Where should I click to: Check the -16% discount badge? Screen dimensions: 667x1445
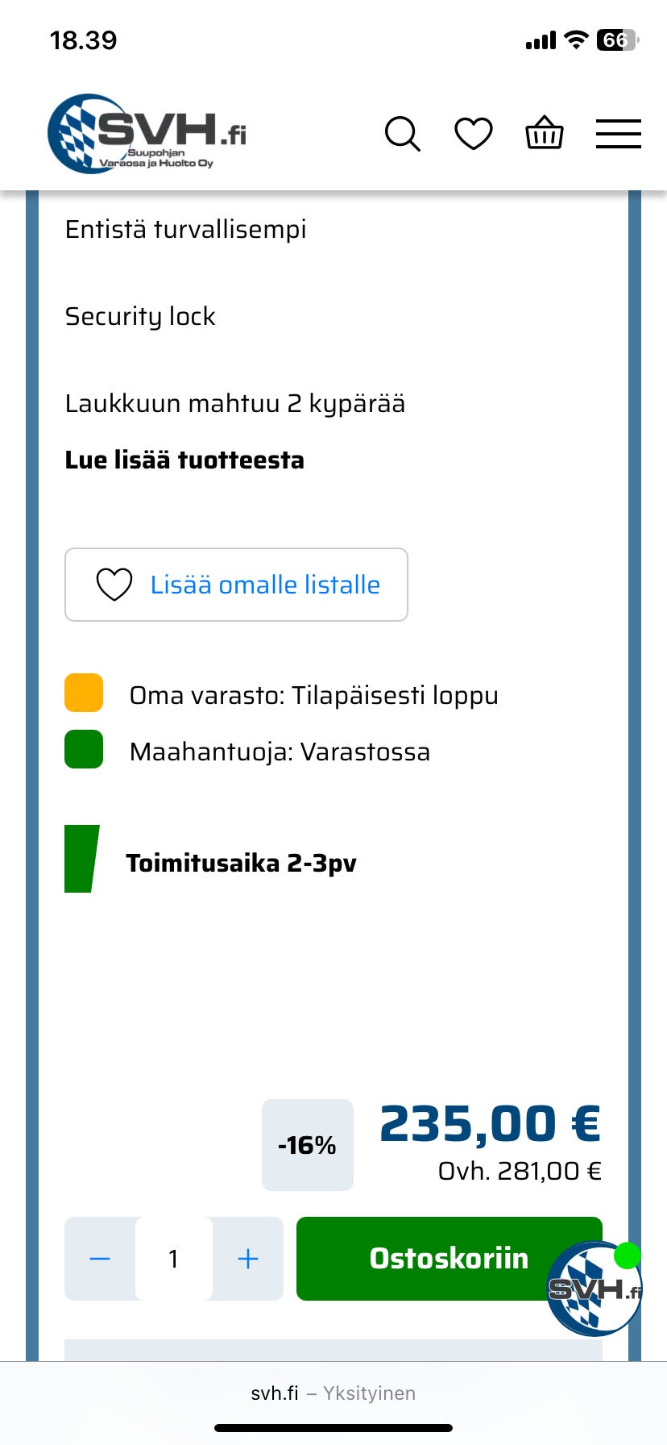(307, 1144)
